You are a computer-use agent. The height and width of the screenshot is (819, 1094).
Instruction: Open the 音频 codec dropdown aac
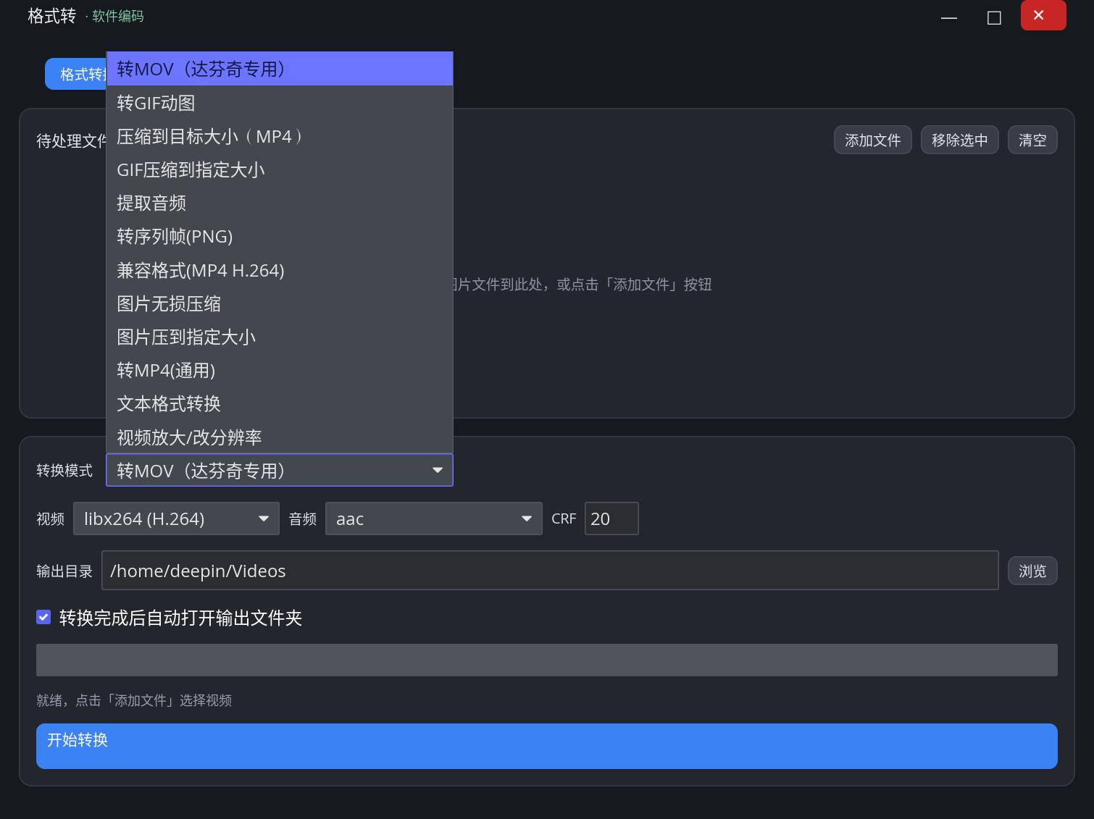pyautogui.click(x=433, y=518)
